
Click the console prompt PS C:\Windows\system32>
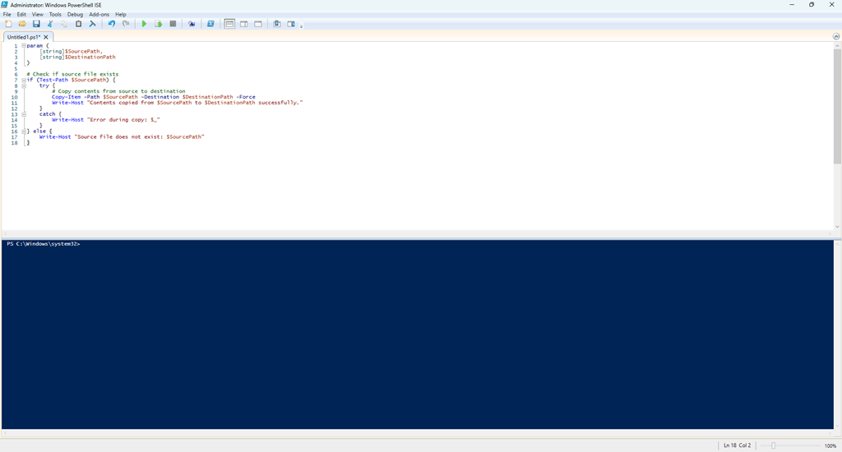(44, 244)
